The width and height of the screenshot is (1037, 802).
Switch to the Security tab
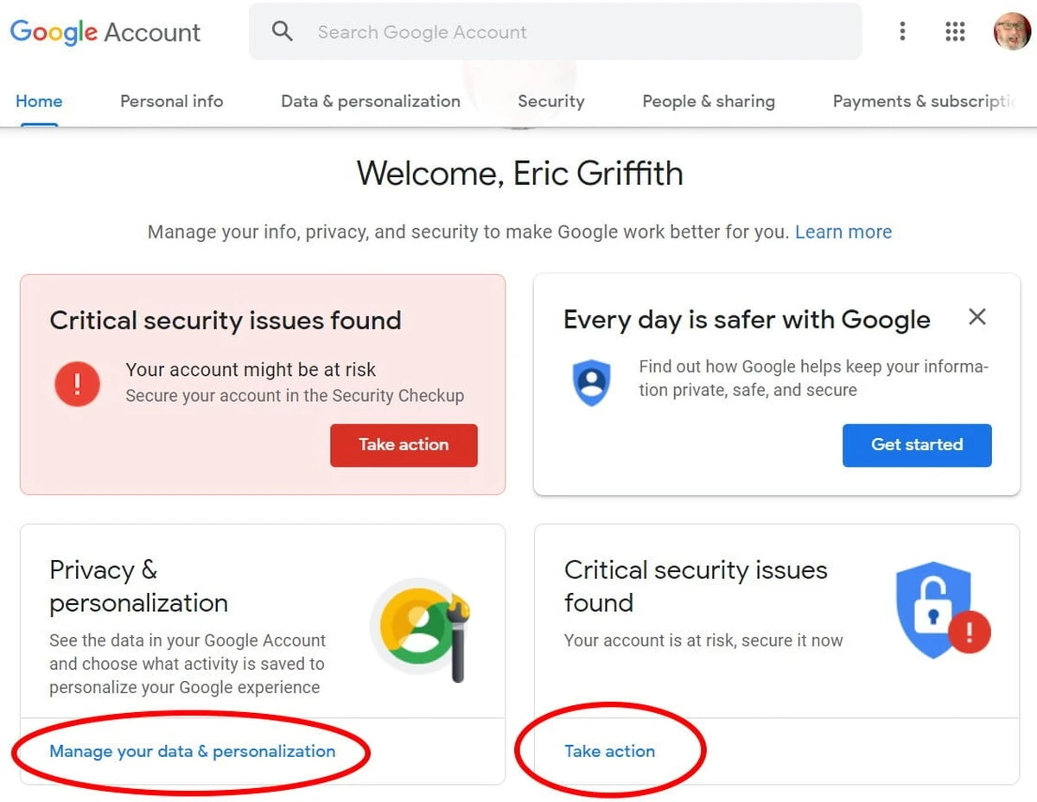pos(551,101)
